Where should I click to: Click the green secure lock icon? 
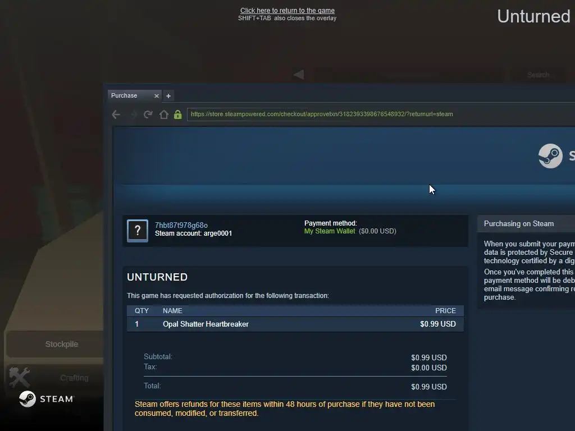(178, 114)
